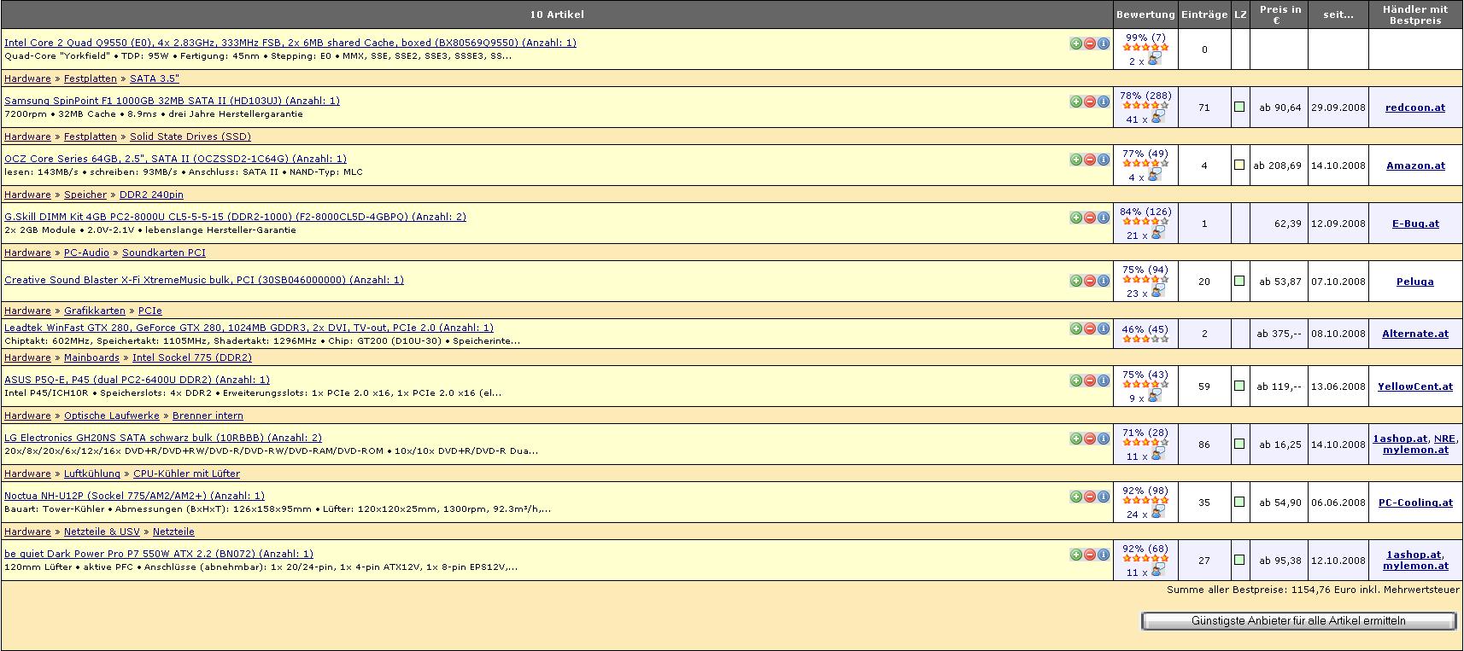Click green stock status square on be quiet Dark Power row
Screen dimensions: 1464x651
1239,560
